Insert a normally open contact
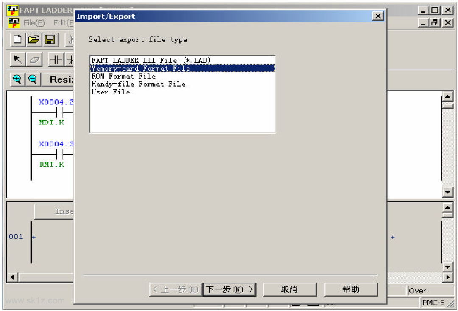 click(x=56, y=60)
